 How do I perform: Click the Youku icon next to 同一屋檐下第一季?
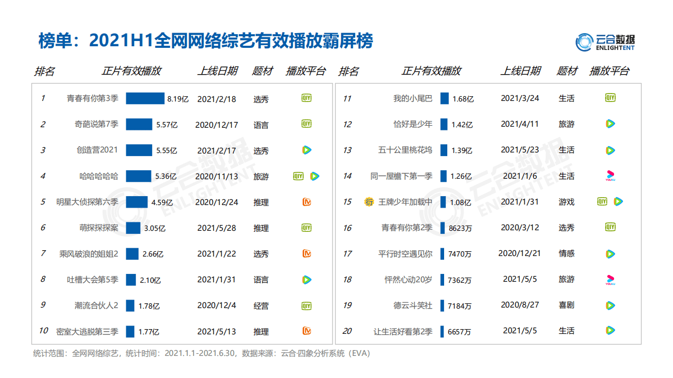tap(610, 177)
